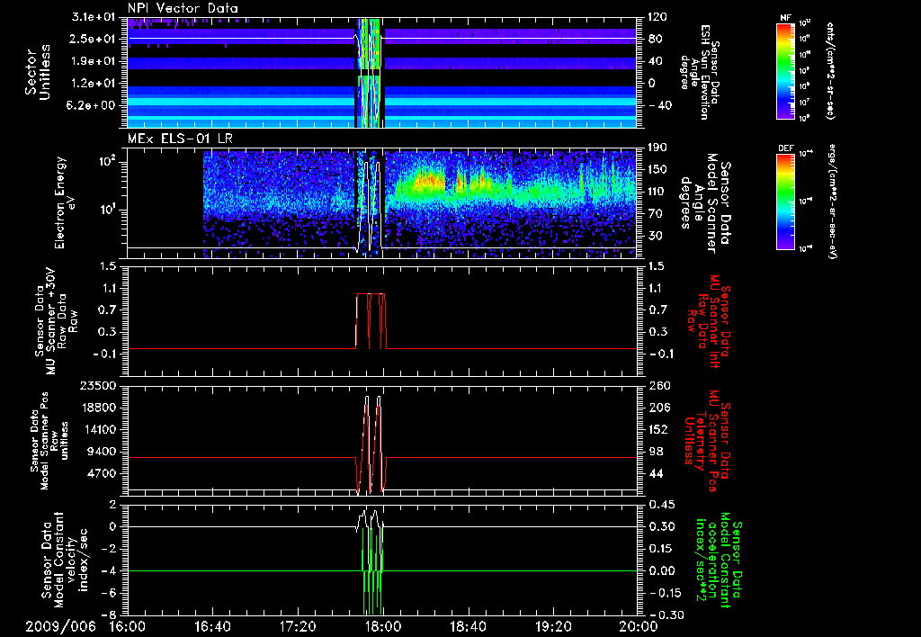This screenshot has height=637, width=921.
Task: Click the "Sector Unitless" axis label
Action: click(x=38, y=72)
